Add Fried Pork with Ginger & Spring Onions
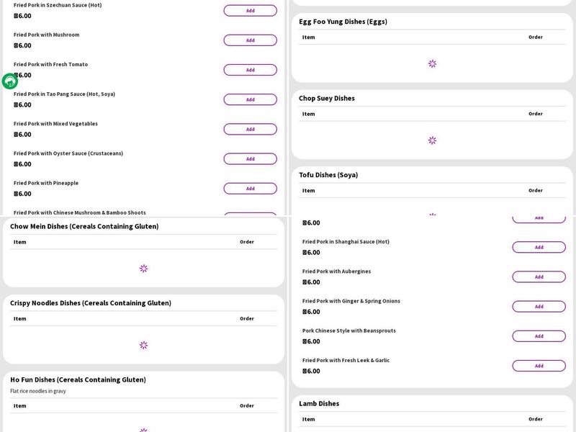 (539, 307)
